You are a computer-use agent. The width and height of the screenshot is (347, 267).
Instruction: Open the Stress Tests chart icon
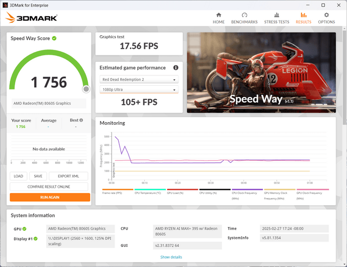[277, 15]
